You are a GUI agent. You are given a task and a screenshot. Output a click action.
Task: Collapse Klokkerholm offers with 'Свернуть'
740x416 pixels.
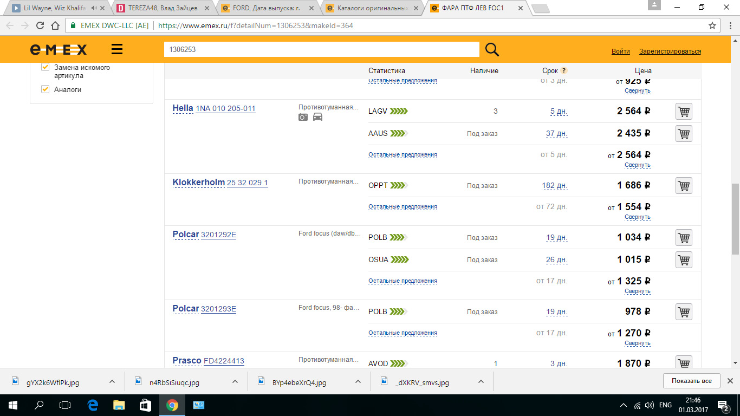click(x=637, y=217)
